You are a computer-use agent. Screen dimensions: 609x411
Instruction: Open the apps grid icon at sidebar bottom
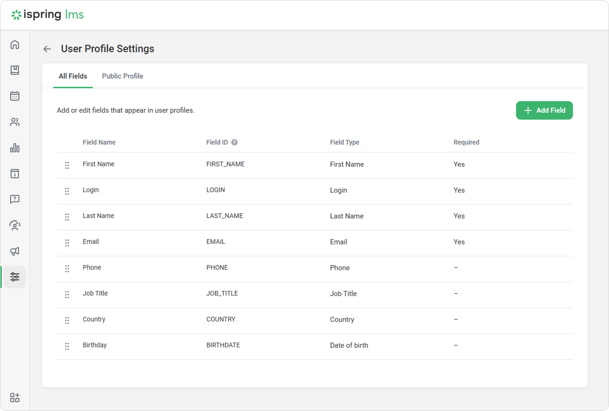15,398
